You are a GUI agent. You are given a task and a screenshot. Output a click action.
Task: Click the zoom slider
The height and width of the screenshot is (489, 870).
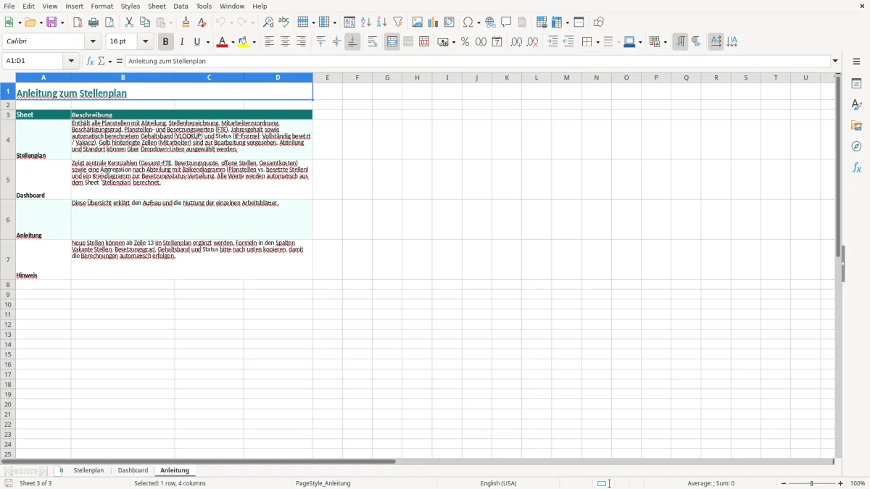pyautogui.click(x=812, y=483)
